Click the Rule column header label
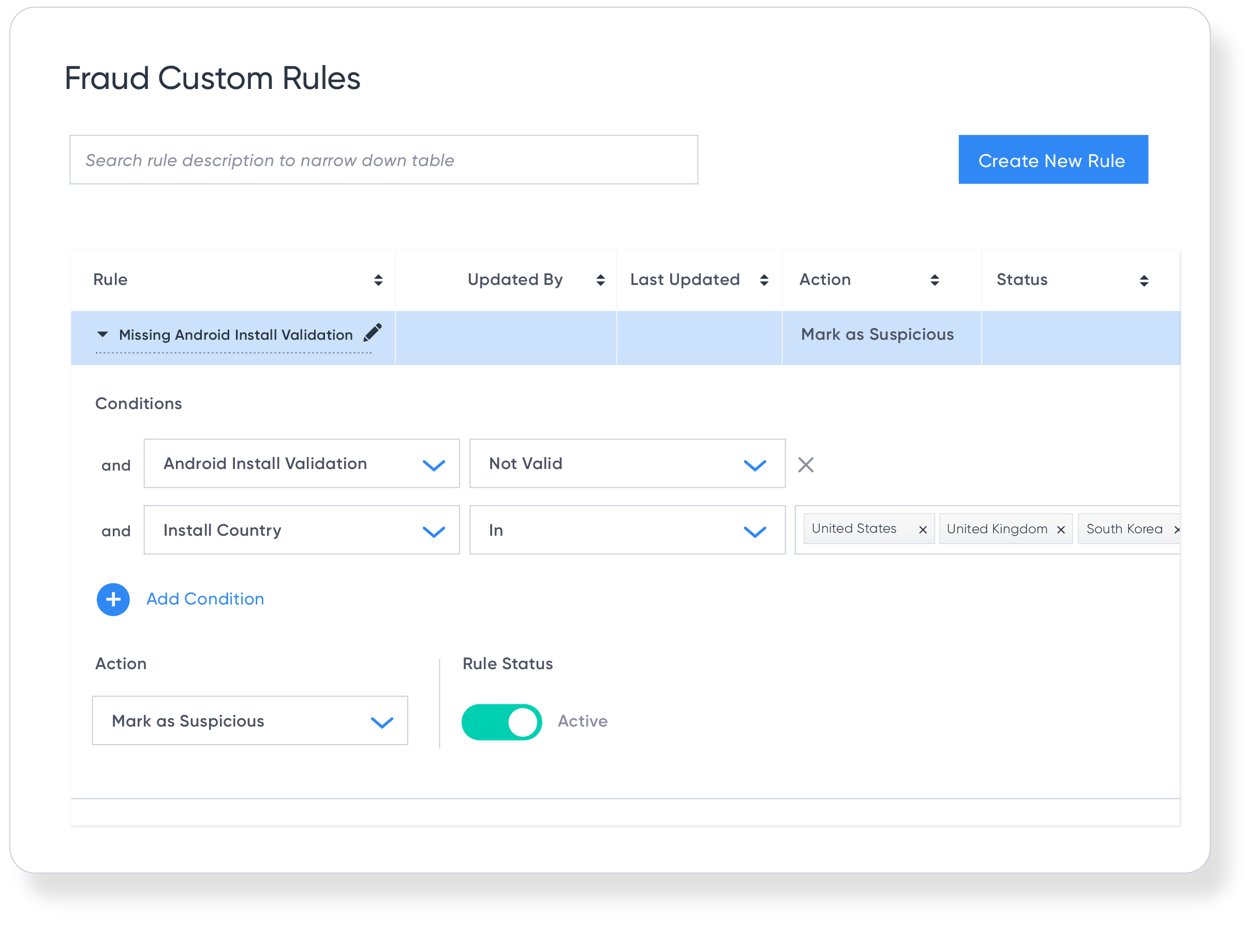The image size is (1258, 952). [110, 279]
